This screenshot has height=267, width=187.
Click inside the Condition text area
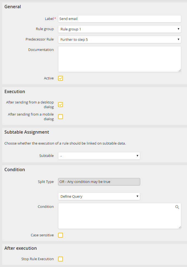point(120,216)
